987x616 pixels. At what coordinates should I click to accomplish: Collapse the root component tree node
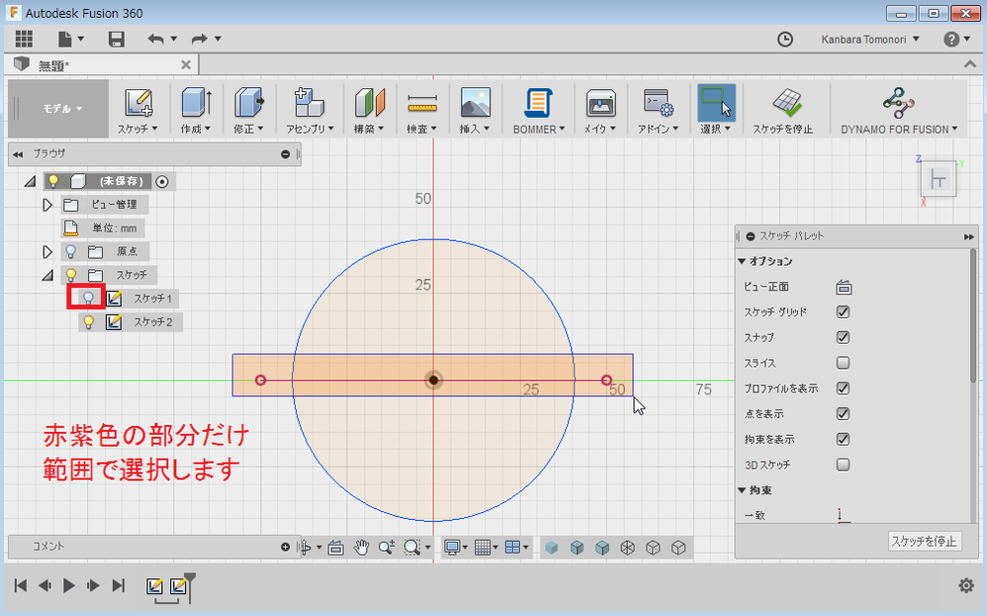point(30,182)
